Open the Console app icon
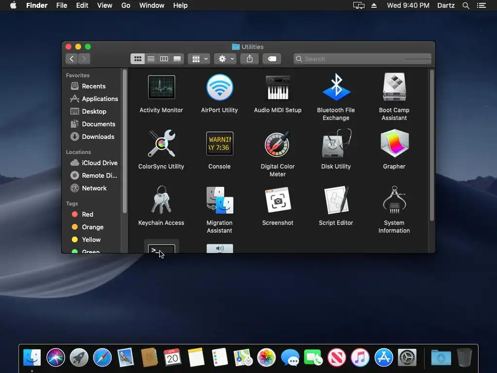The width and height of the screenshot is (497, 373). (220, 143)
